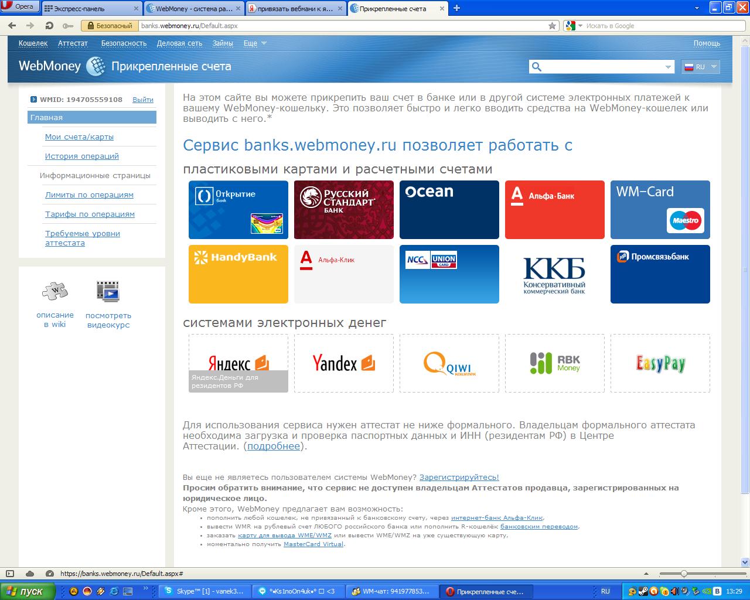This screenshot has height=600, width=750.
Task: Choose the Yandex money tile
Action: tap(344, 363)
